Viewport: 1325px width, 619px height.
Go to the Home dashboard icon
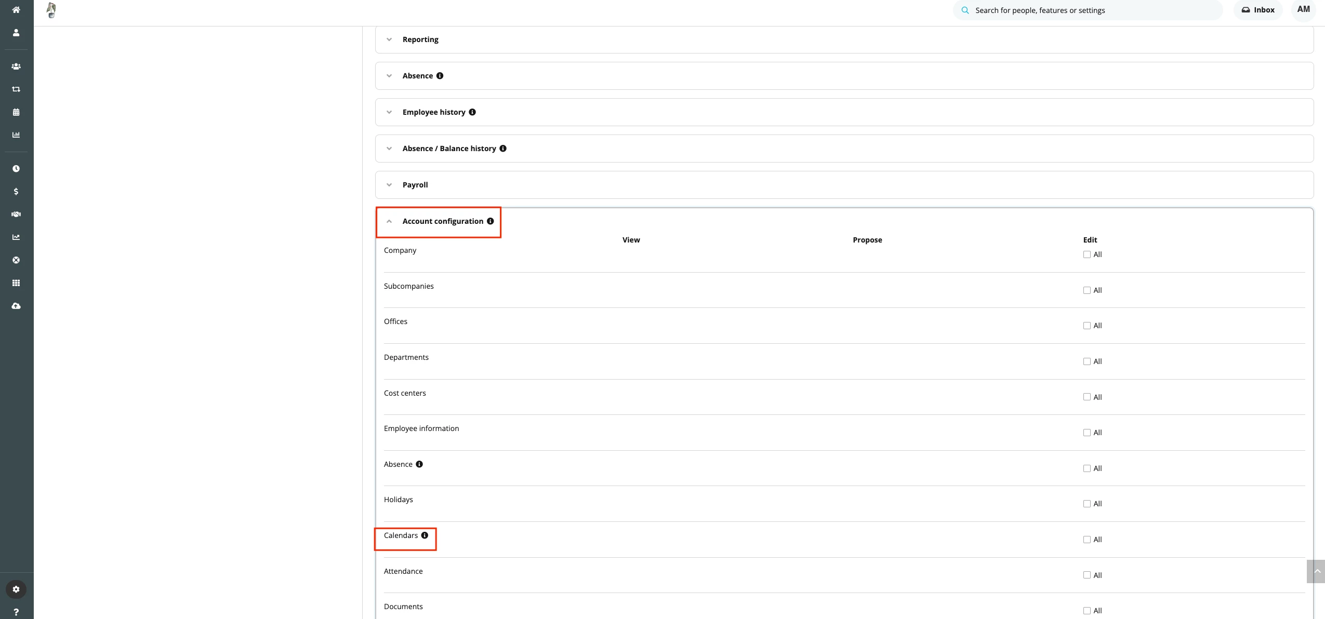click(16, 10)
